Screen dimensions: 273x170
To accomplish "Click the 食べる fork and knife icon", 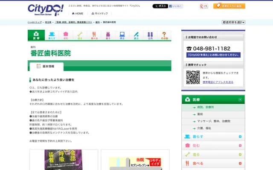I will (94, 35).
